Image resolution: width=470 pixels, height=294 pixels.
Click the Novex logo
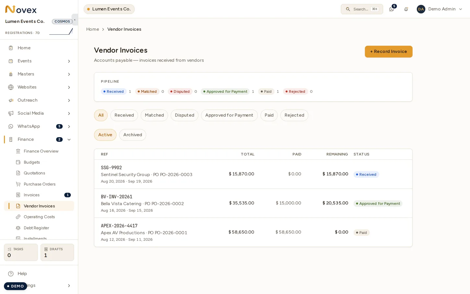coord(21,9)
